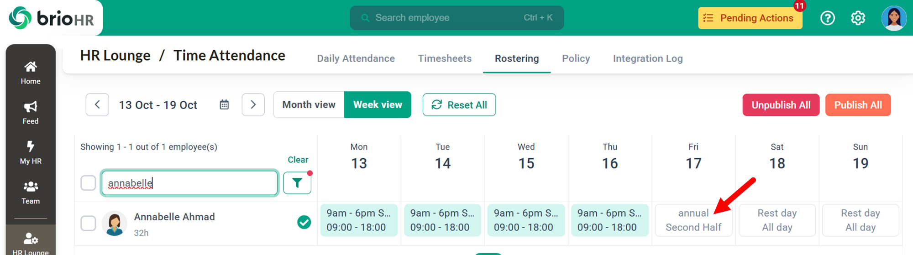Image resolution: width=913 pixels, height=255 pixels.
Task: Clear the employee search filter
Action: [x=298, y=160]
